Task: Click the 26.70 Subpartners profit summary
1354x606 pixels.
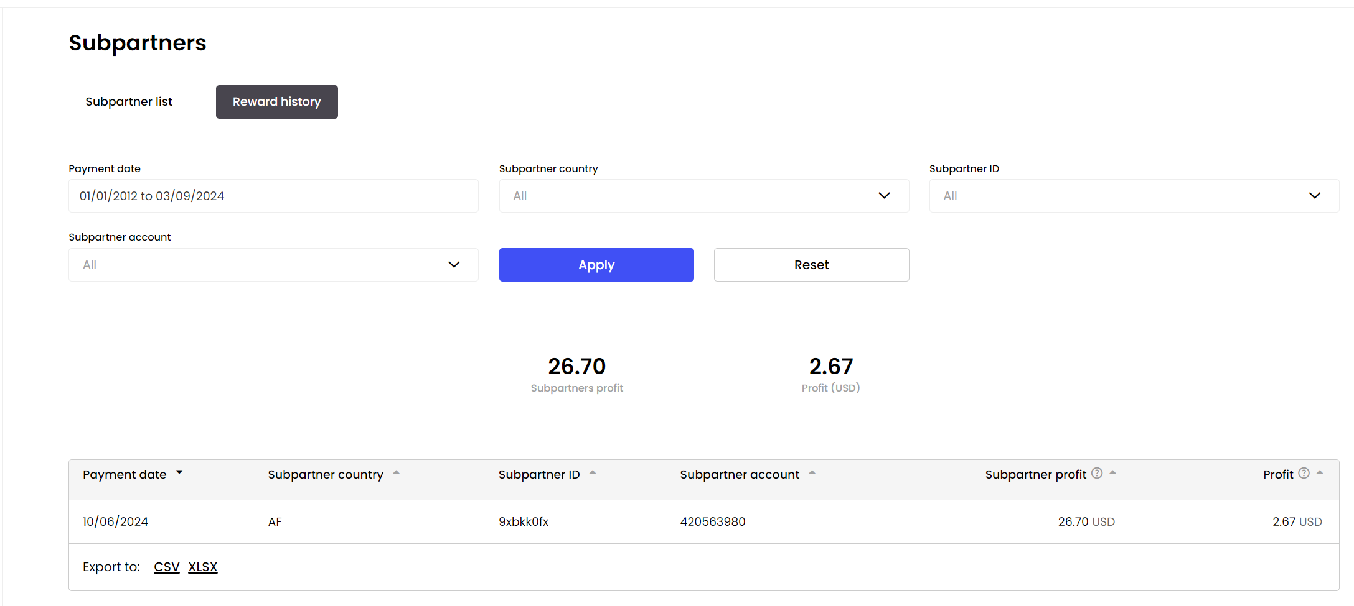Action: point(577,375)
